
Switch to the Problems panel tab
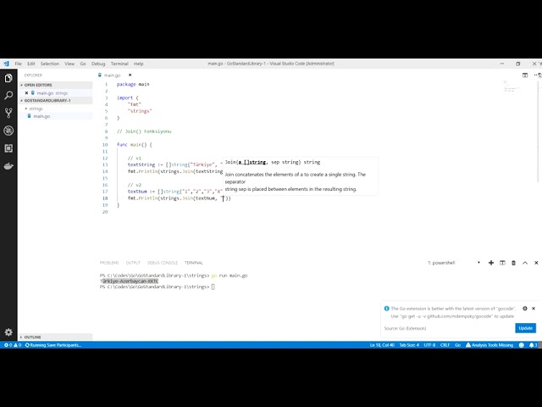109,263
